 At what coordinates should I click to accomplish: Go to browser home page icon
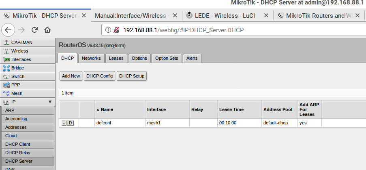click(47, 30)
